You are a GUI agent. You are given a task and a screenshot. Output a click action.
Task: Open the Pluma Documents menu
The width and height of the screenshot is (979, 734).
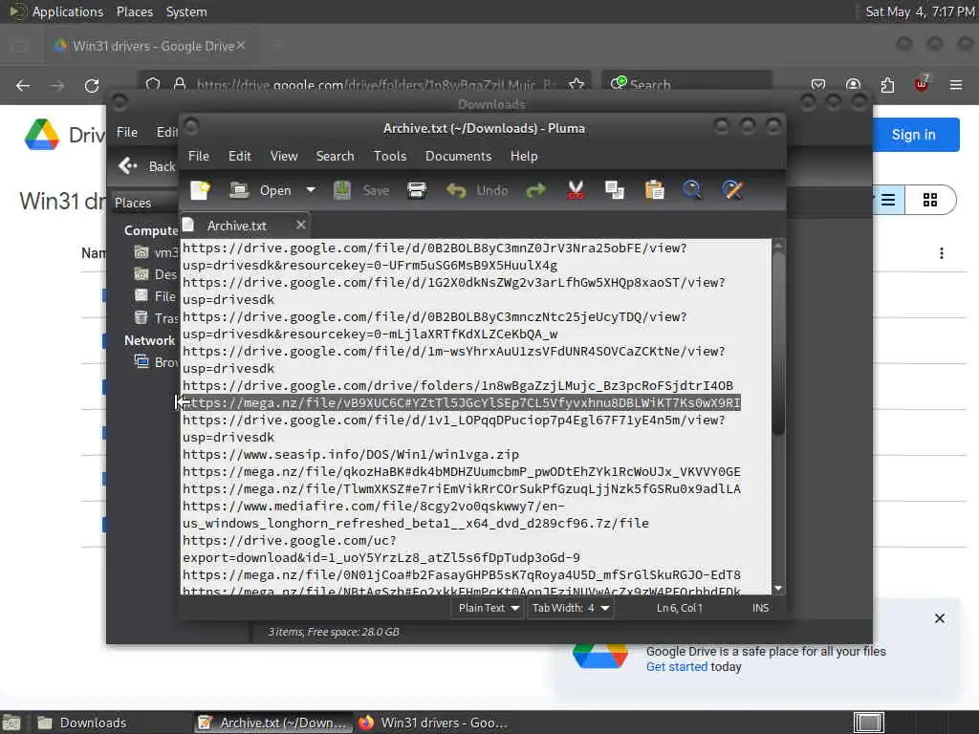[458, 156]
